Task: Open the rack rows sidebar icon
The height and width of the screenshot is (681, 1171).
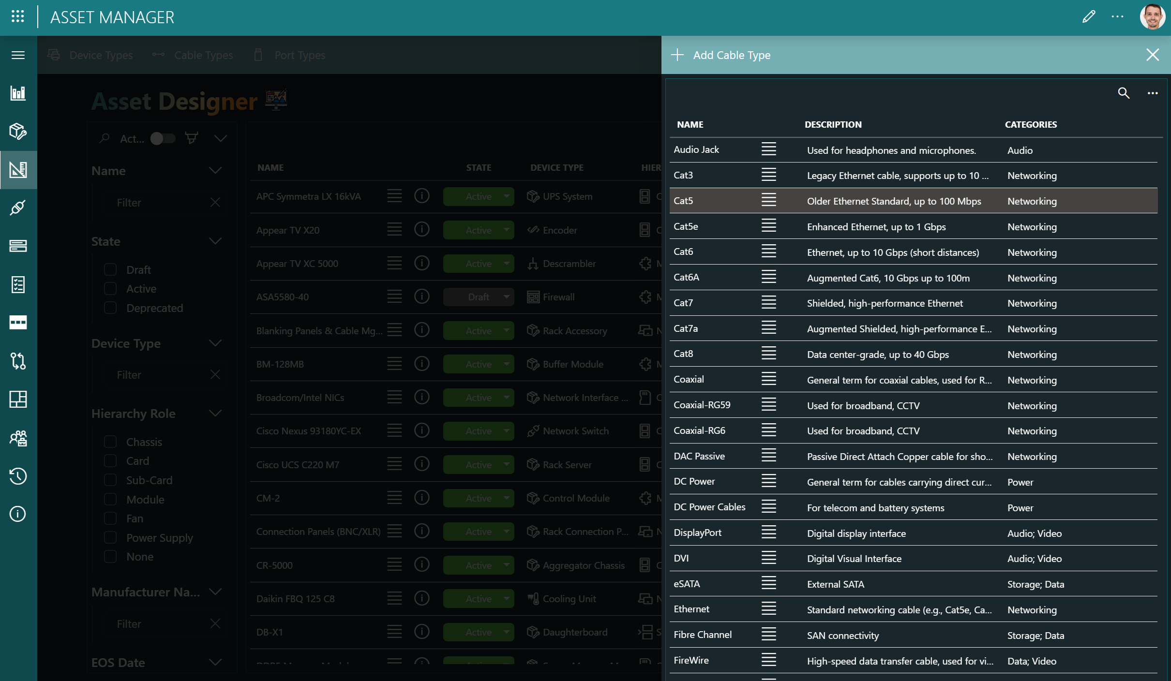Action: [x=18, y=246]
